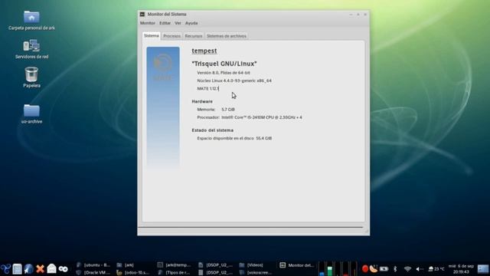Close the Monitor del Sistema window
The height and width of the screenshot is (276, 490).
365,15
